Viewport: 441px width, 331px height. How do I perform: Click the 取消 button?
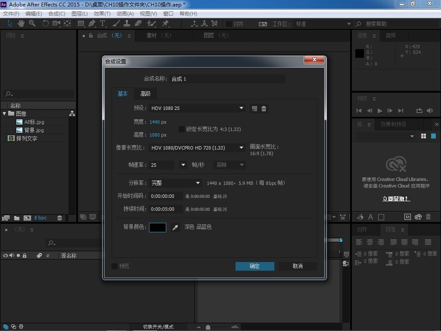point(298,266)
